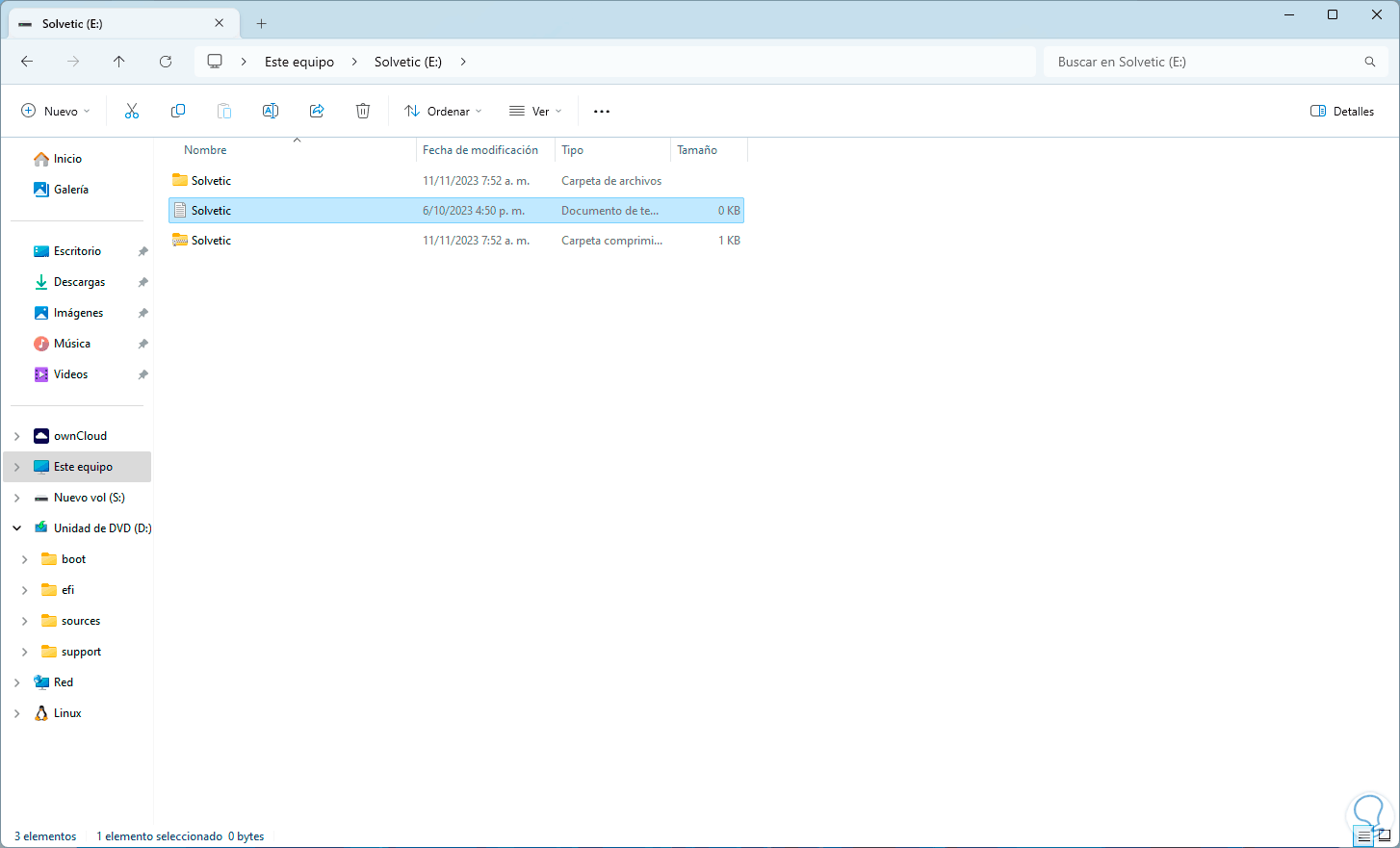
Task: Select the Solvetic (E:) tab
Action: click(x=121, y=23)
